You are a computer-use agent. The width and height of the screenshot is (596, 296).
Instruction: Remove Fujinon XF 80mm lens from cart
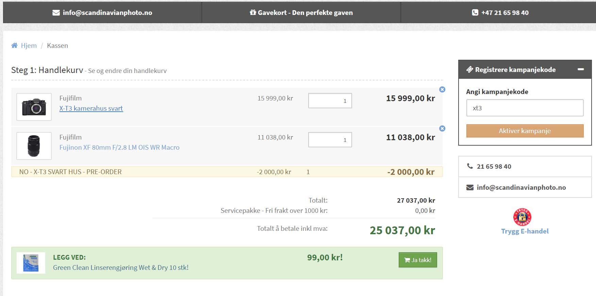pyautogui.click(x=442, y=128)
